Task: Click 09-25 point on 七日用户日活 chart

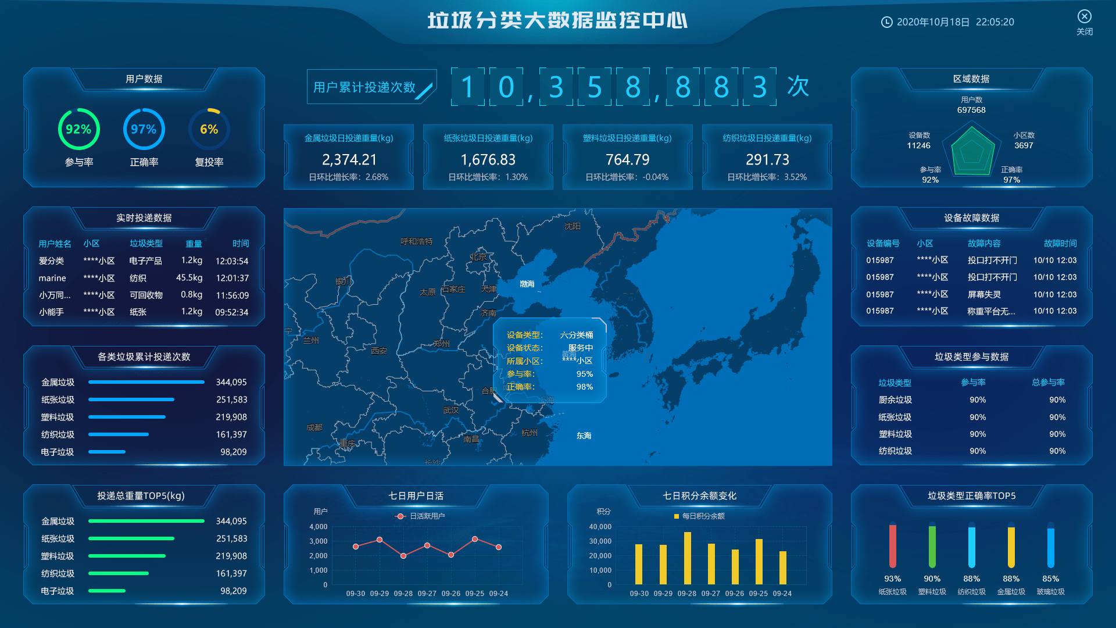Action: pyautogui.click(x=475, y=540)
